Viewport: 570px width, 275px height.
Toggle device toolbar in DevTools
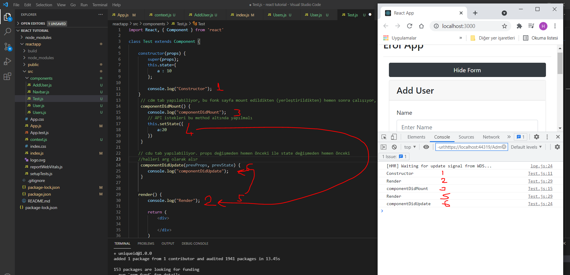(x=394, y=137)
